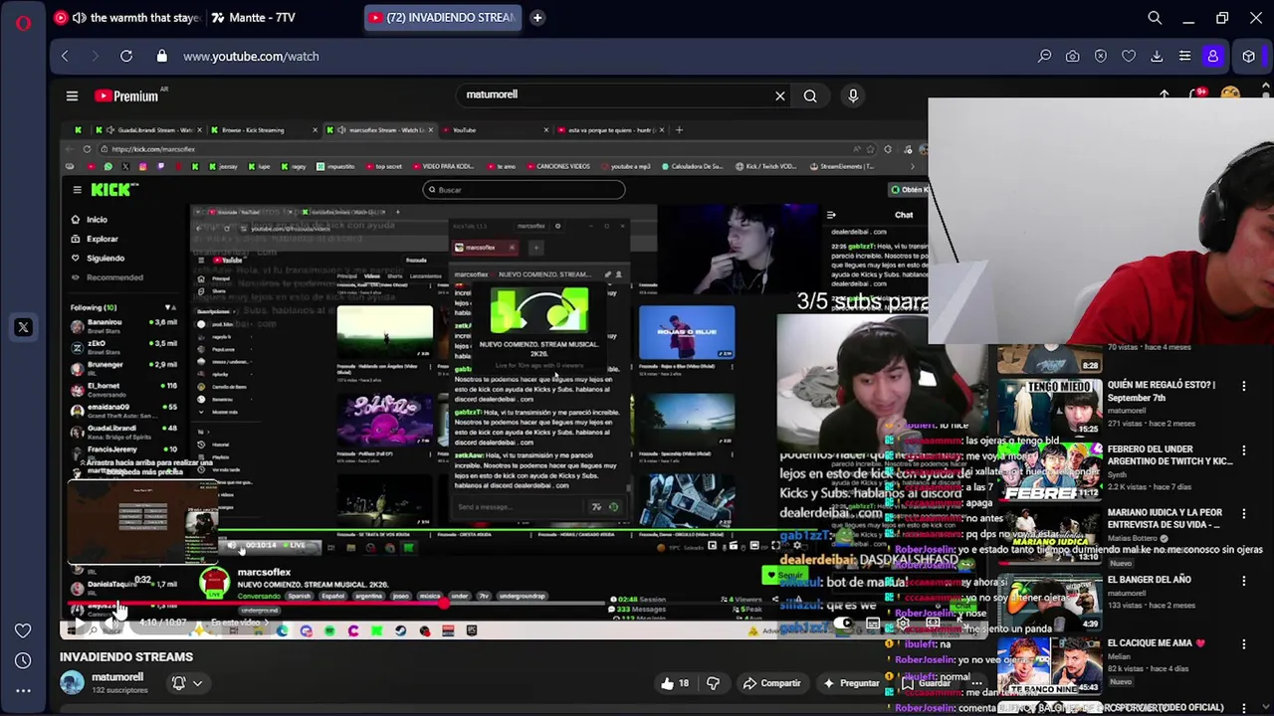Open the tab search magnifier

[1155, 18]
